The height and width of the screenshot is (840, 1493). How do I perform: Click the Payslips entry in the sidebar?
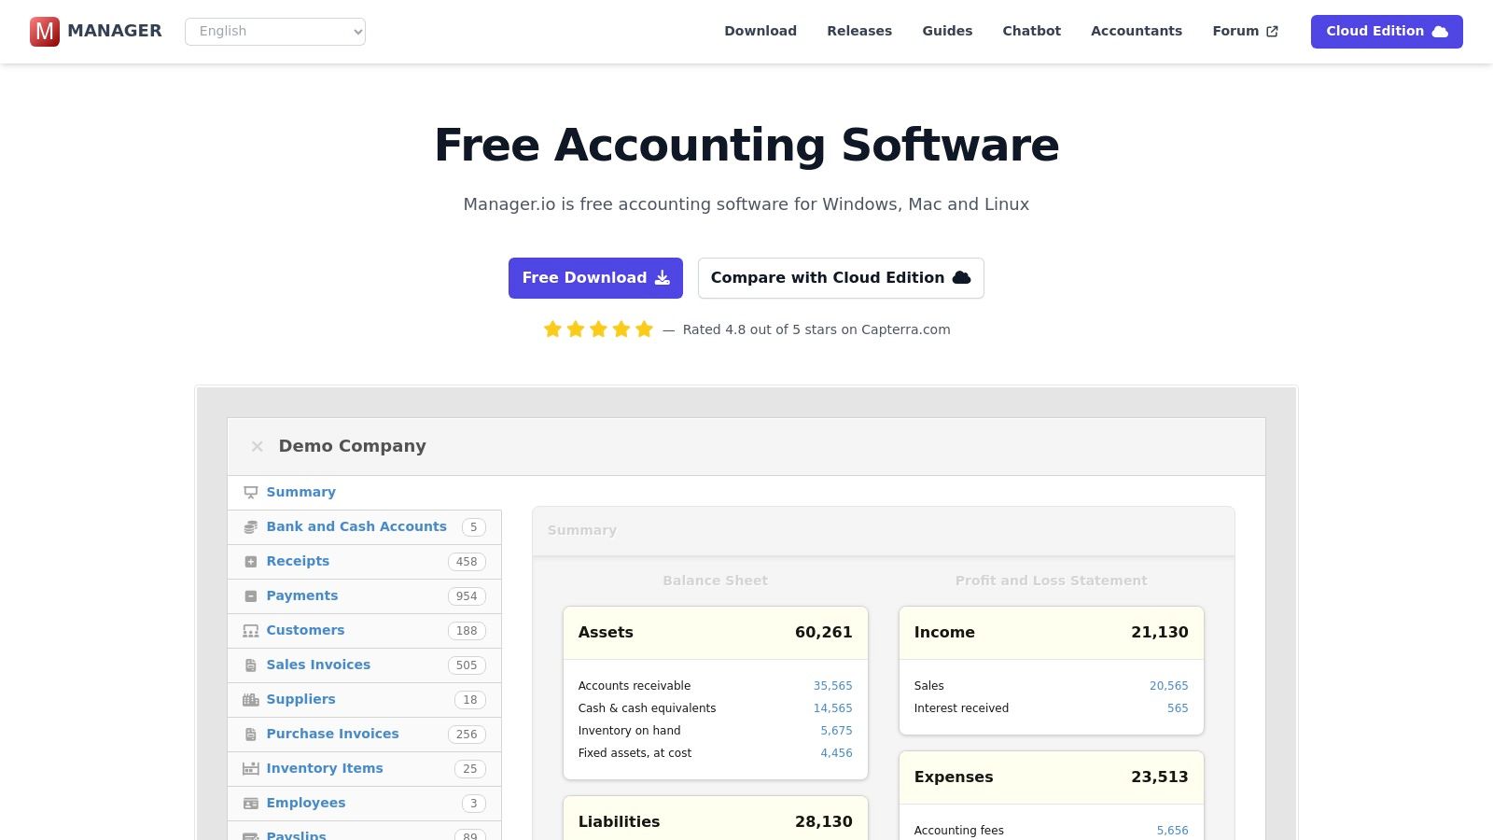(x=296, y=835)
